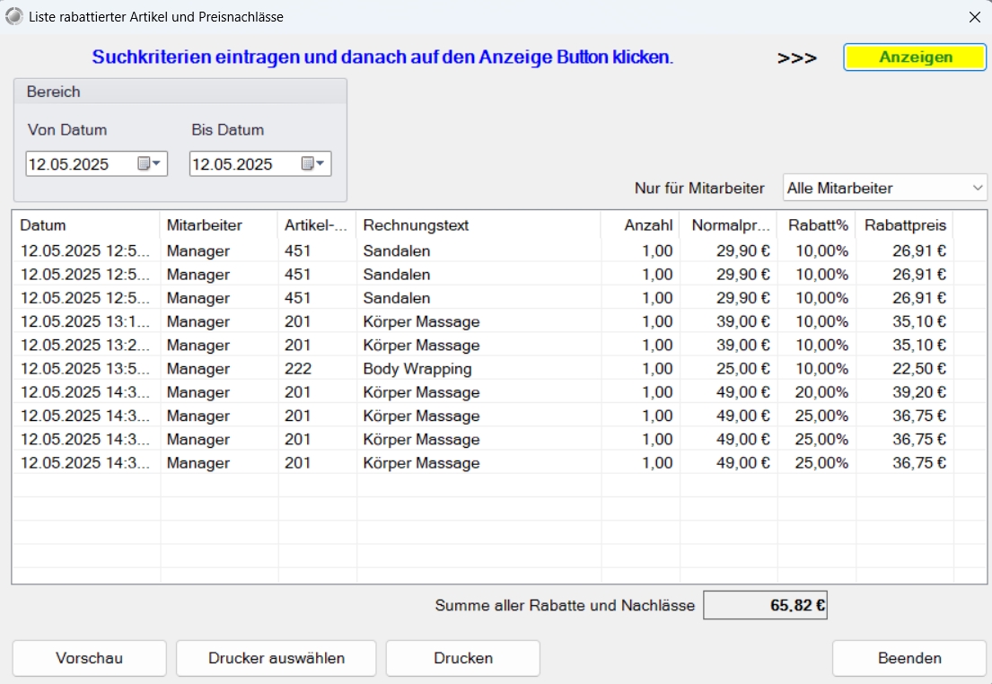Click the Rabatt% column header
Viewport: 992px width, 684px height.
pos(817,225)
